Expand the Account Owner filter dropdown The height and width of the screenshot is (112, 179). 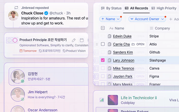pyautogui.click(x=147, y=19)
